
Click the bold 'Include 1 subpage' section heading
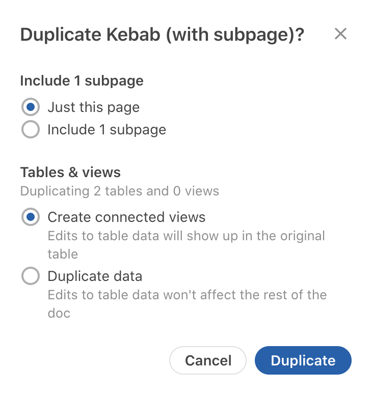click(x=82, y=80)
